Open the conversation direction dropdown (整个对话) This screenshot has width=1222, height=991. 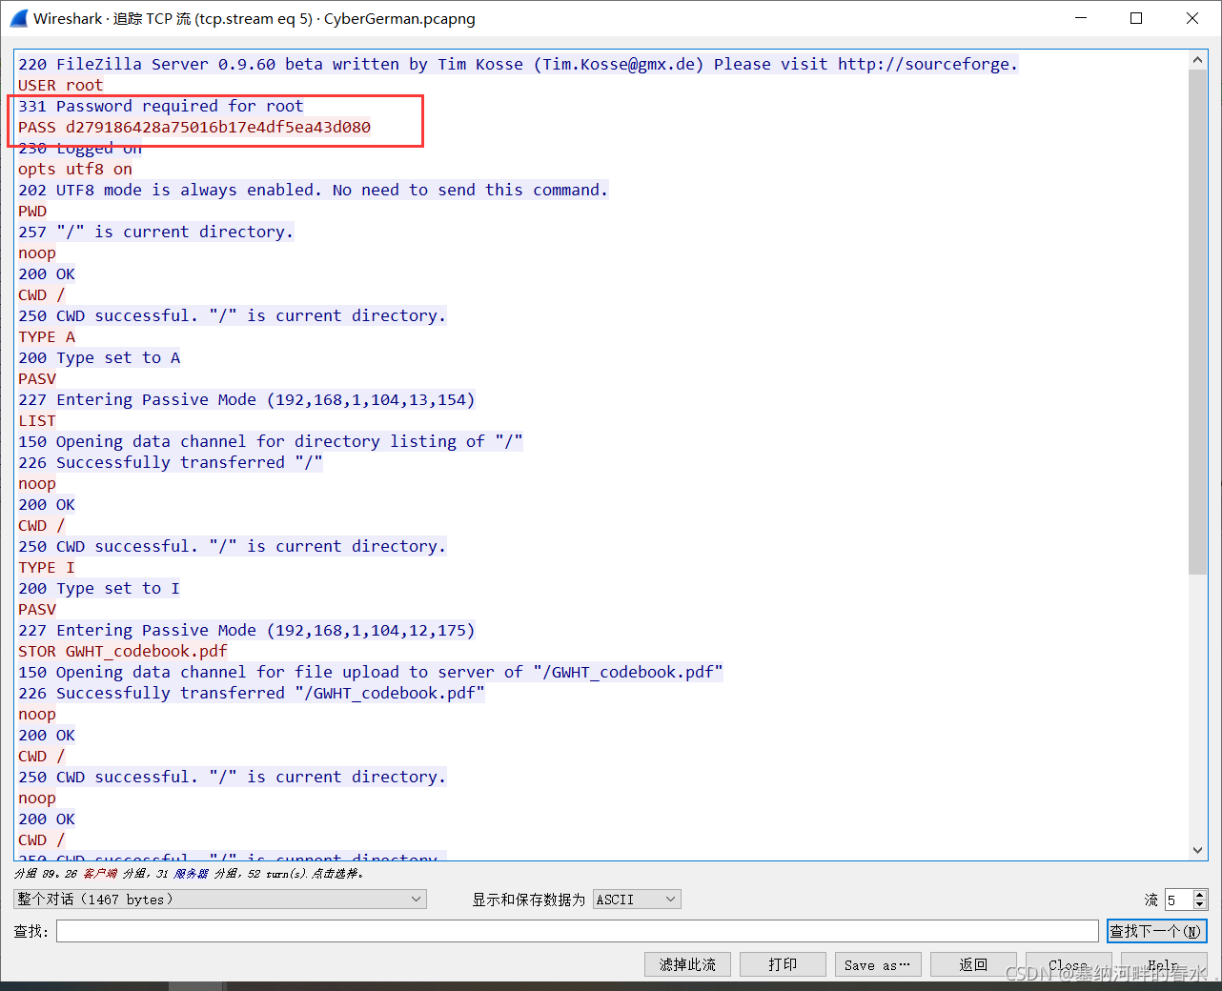click(220, 900)
